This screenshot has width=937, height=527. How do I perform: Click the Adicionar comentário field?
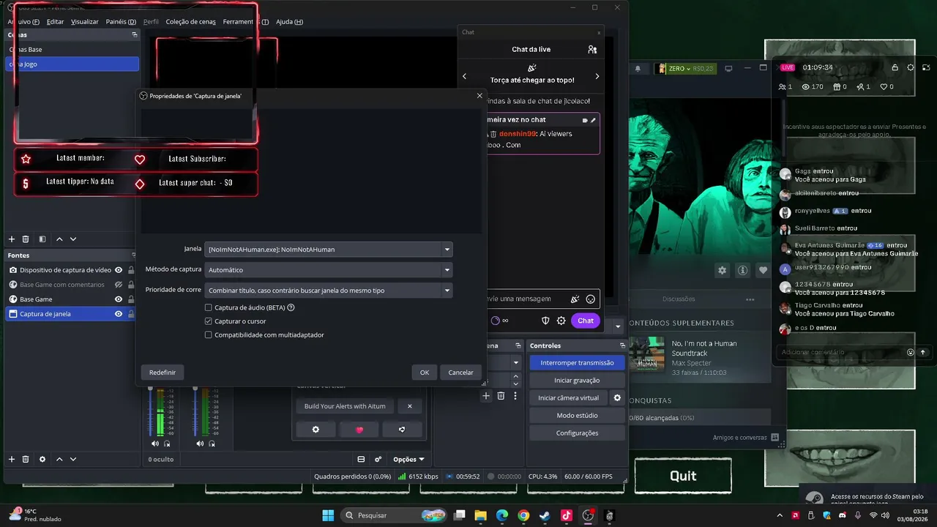click(x=840, y=352)
